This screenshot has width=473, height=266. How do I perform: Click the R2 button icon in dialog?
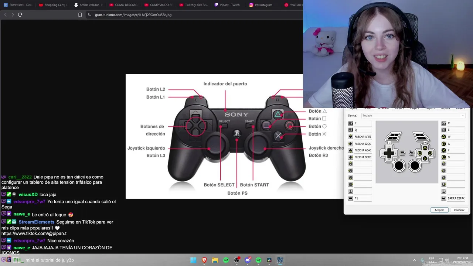pos(444,123)
